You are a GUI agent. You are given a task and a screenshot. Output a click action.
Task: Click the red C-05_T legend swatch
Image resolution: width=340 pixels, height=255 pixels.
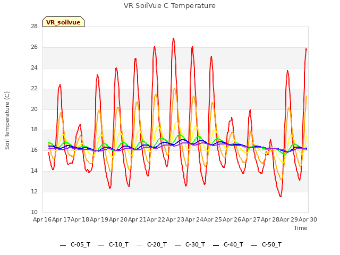click(63, 245)
